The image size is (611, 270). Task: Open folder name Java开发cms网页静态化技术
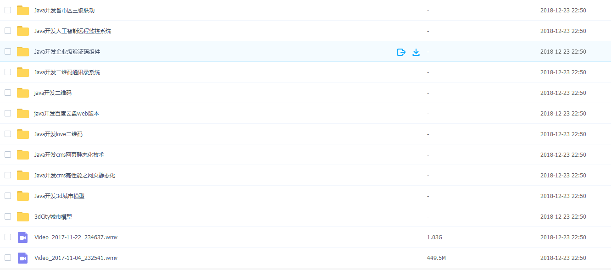69,155
